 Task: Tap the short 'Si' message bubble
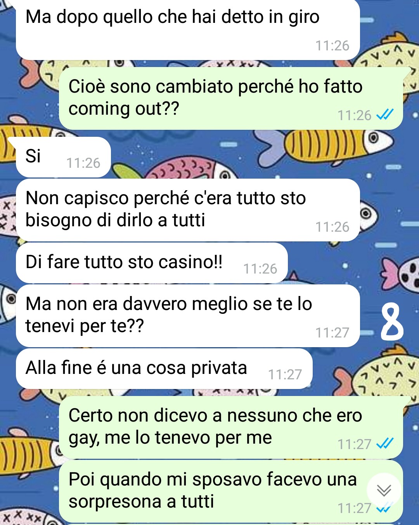click(63, 157)
